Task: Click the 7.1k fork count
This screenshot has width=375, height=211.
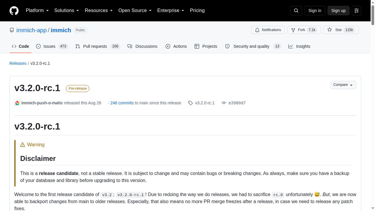Action: (x=312, y=30)
